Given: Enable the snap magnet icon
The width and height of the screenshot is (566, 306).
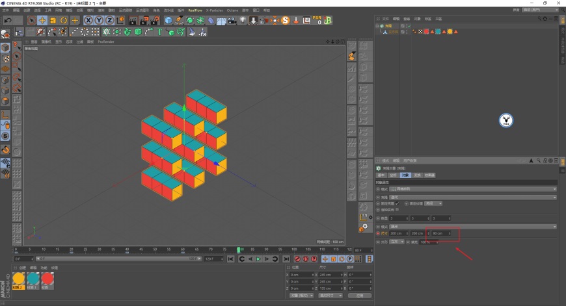Looking at the screenshot, I should point(5,149).
